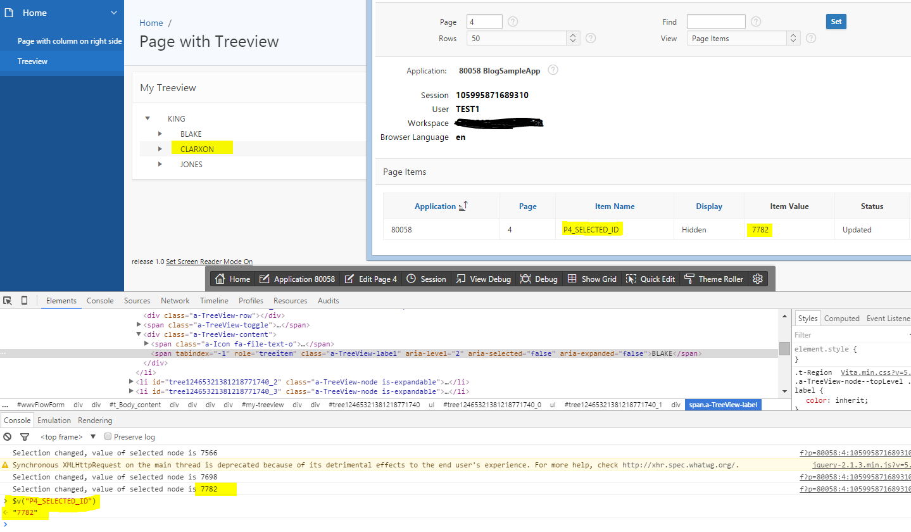Expand the BLAKE tree node
Viewport: 911px width, 532px height.
pyautogui.click(x=160, y=134)
